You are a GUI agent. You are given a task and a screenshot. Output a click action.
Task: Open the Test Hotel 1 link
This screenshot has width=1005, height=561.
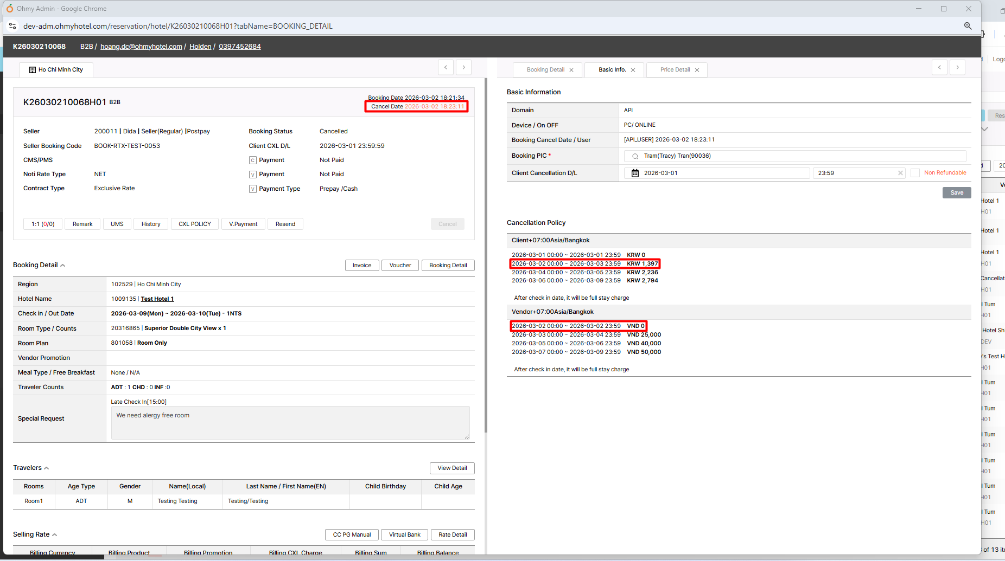point(157,299)
